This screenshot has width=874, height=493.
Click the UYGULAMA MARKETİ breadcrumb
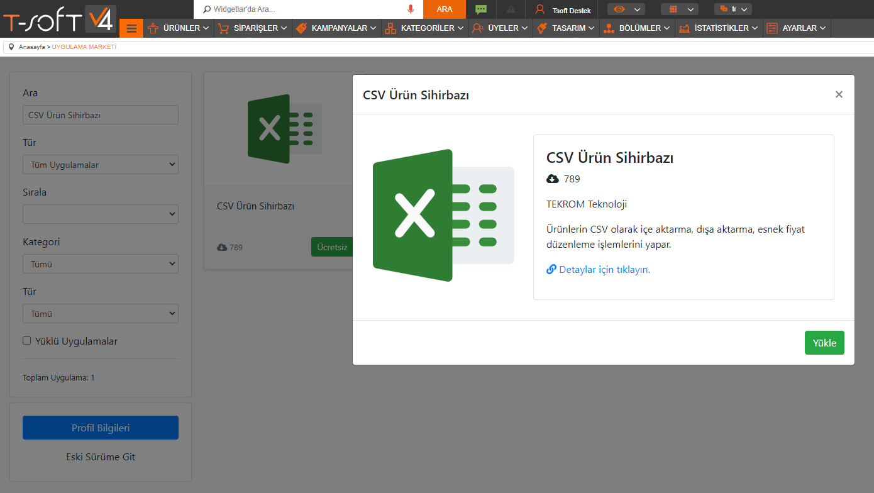point(84,47)
